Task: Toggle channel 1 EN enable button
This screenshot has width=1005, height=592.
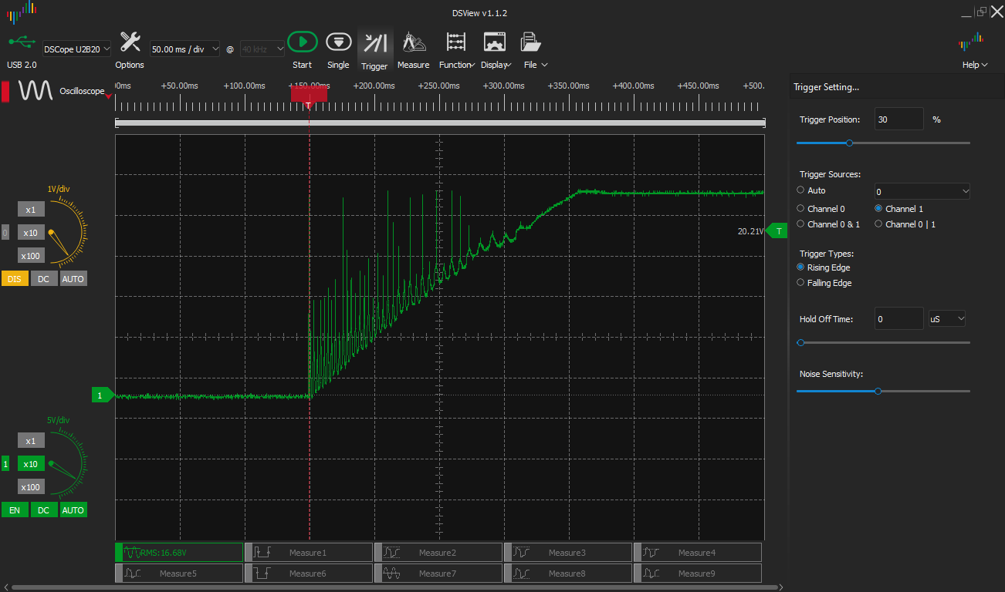Action: (15, 510)
